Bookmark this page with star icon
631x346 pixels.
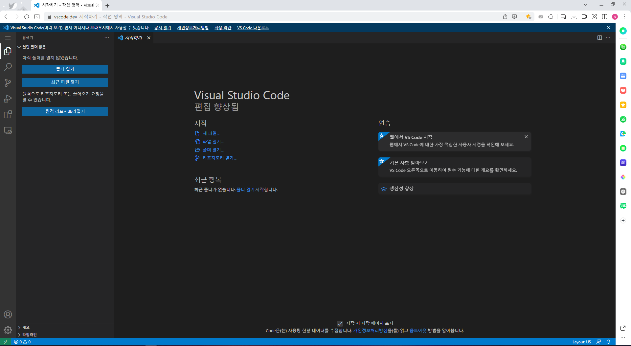[529, 17]
